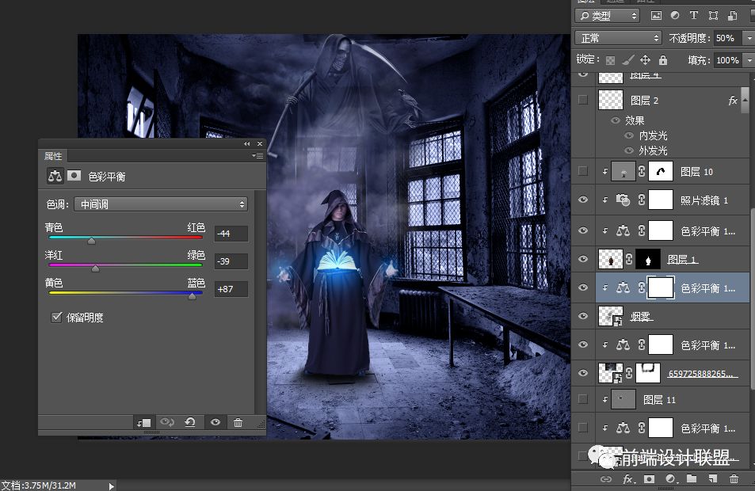The image size is (755, 491).
Task: Click cyan-red value field -44
Action: click(x=231, y=234)
